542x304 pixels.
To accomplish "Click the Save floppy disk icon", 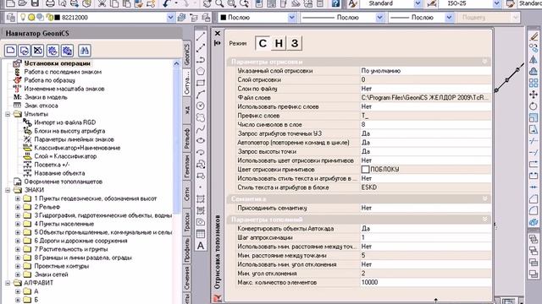I will click(35, 3).
